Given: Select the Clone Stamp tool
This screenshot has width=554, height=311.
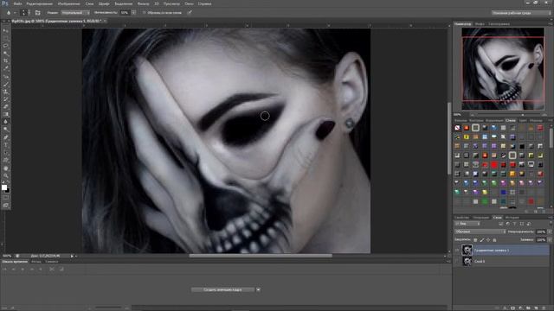Looking at the screenshot, I should [6, 92].
